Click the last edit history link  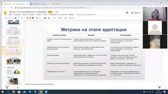point(86,15)
